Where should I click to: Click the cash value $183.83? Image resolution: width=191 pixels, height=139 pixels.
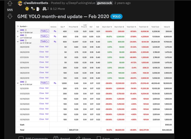coord(168,125)
